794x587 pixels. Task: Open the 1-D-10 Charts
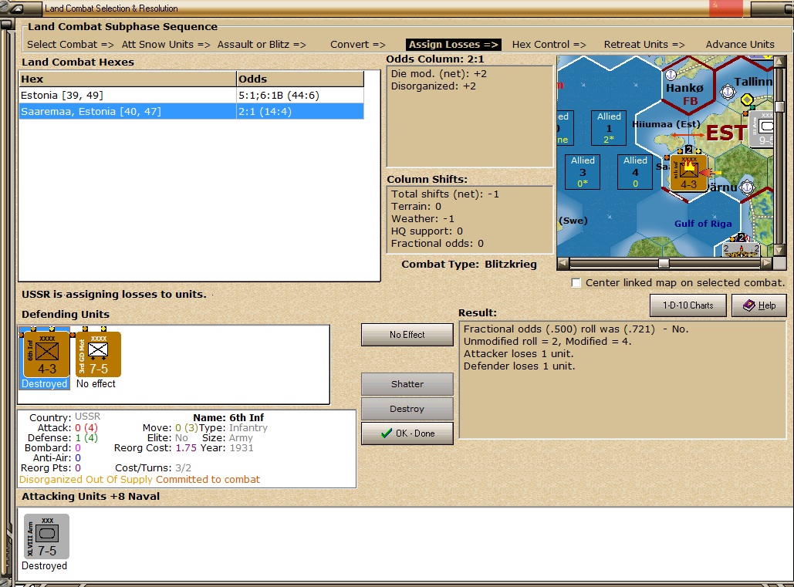click(x=688, y=305)
